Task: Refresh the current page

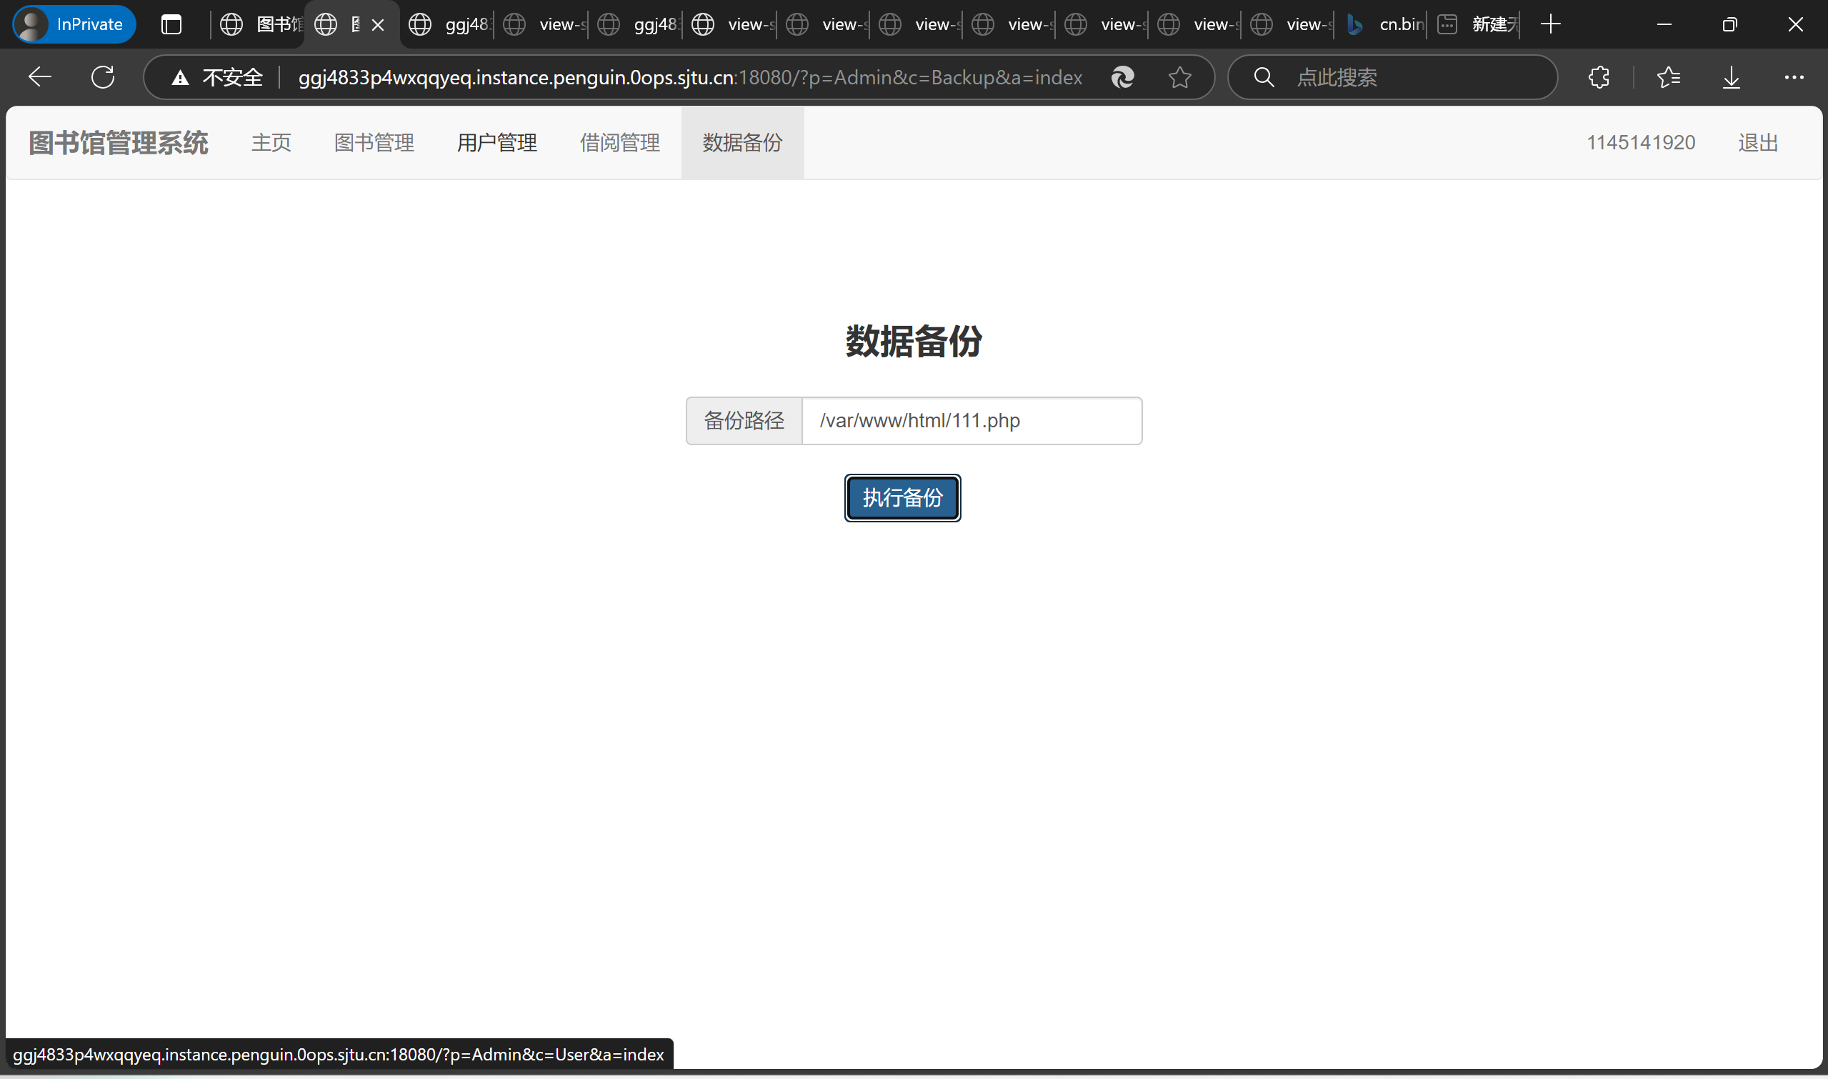Action: pos(103,77)
